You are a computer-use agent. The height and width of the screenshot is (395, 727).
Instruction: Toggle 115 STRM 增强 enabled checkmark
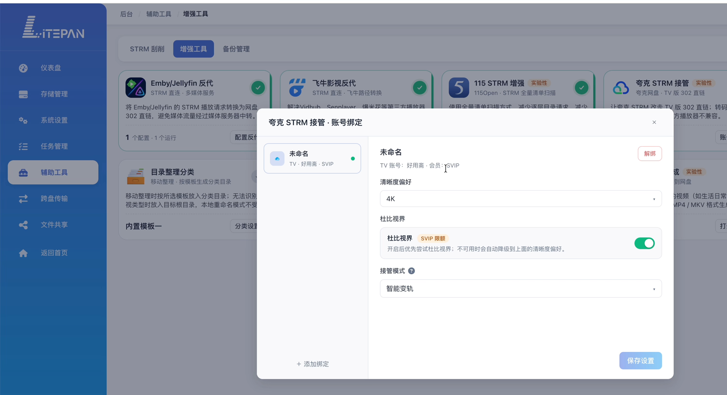click(582, 87)
